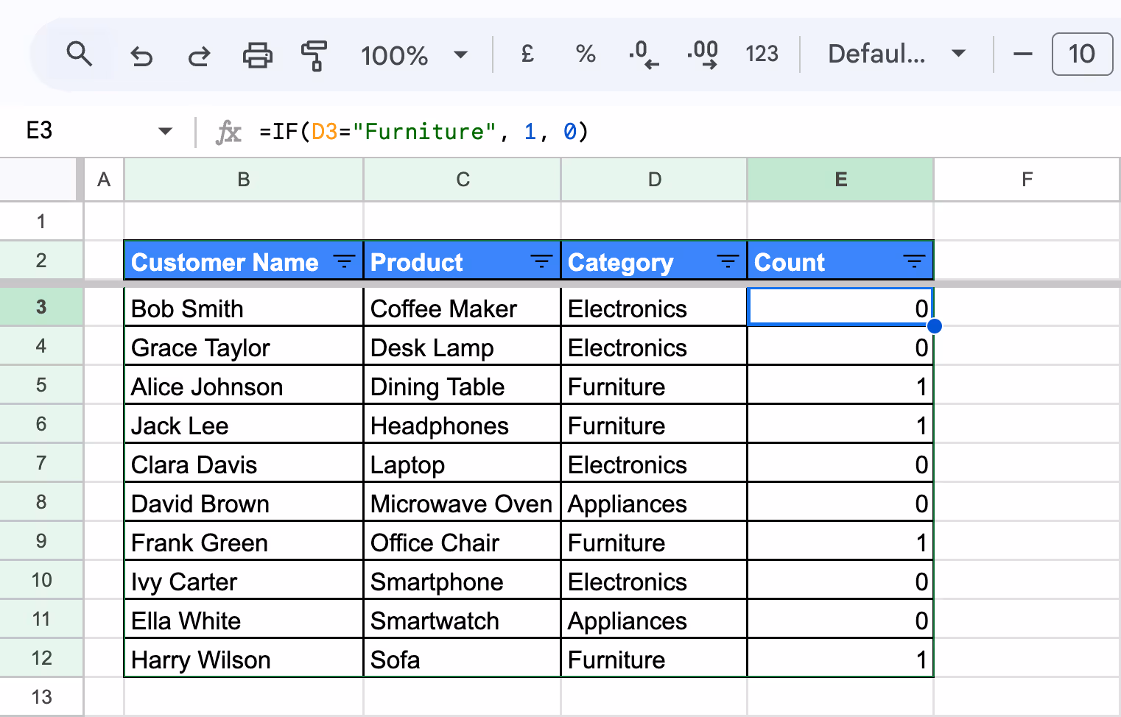Select the Paint format tool
This screenshot has height=717, width=1121.
tap(314, 54)
